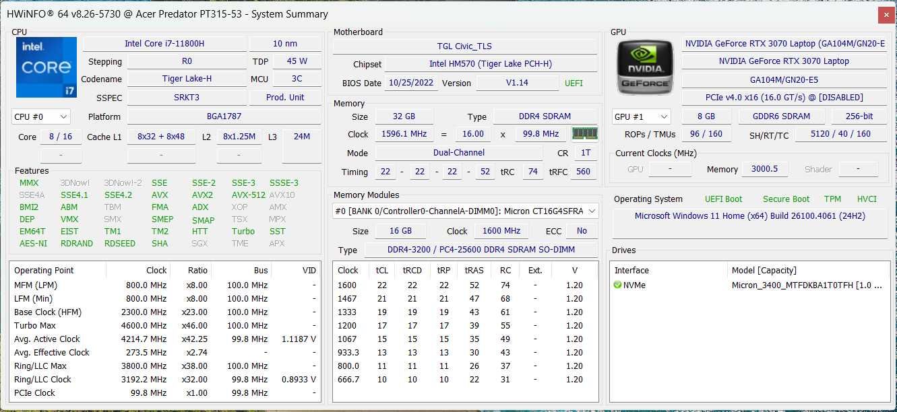Click the drives Model [Capacity] column header
The image size is (897, 412).
pos(808,270)
